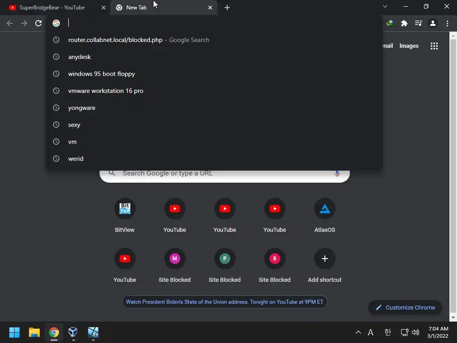Open the Site Blocked shortcut with B
The width and height of the screenshot is (457, 343).
click(x=274, y=266)
